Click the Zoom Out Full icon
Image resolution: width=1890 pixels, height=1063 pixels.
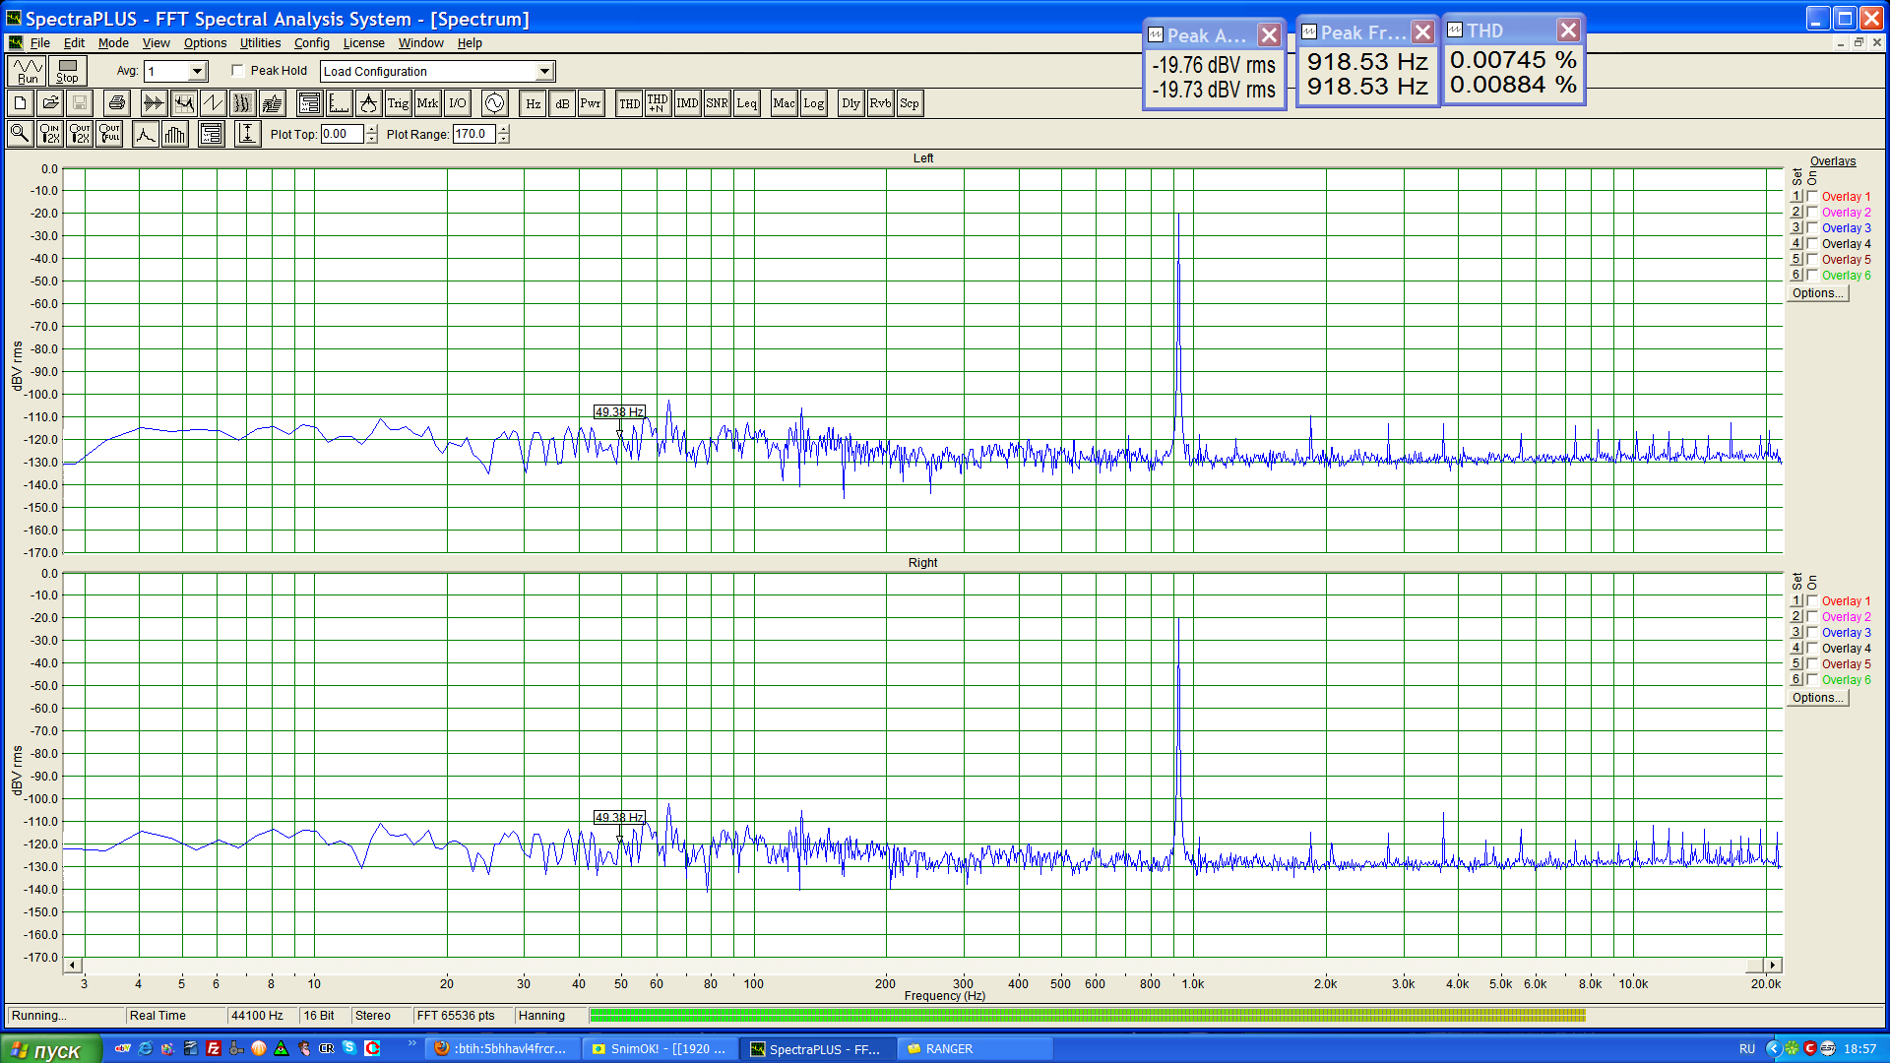point(109,134)
